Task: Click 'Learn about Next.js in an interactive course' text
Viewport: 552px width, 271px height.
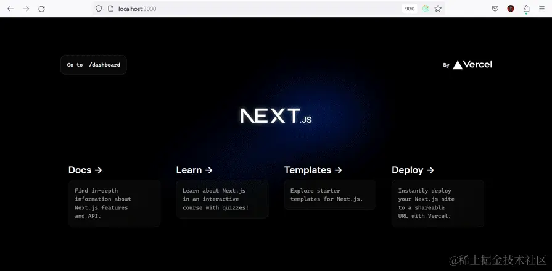Action: pyautogui.click(x=222, y=199)
